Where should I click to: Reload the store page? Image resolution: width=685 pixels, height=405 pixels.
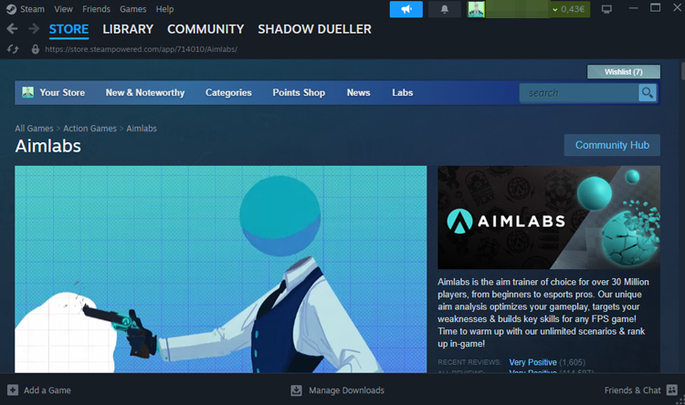click(13, 49)
